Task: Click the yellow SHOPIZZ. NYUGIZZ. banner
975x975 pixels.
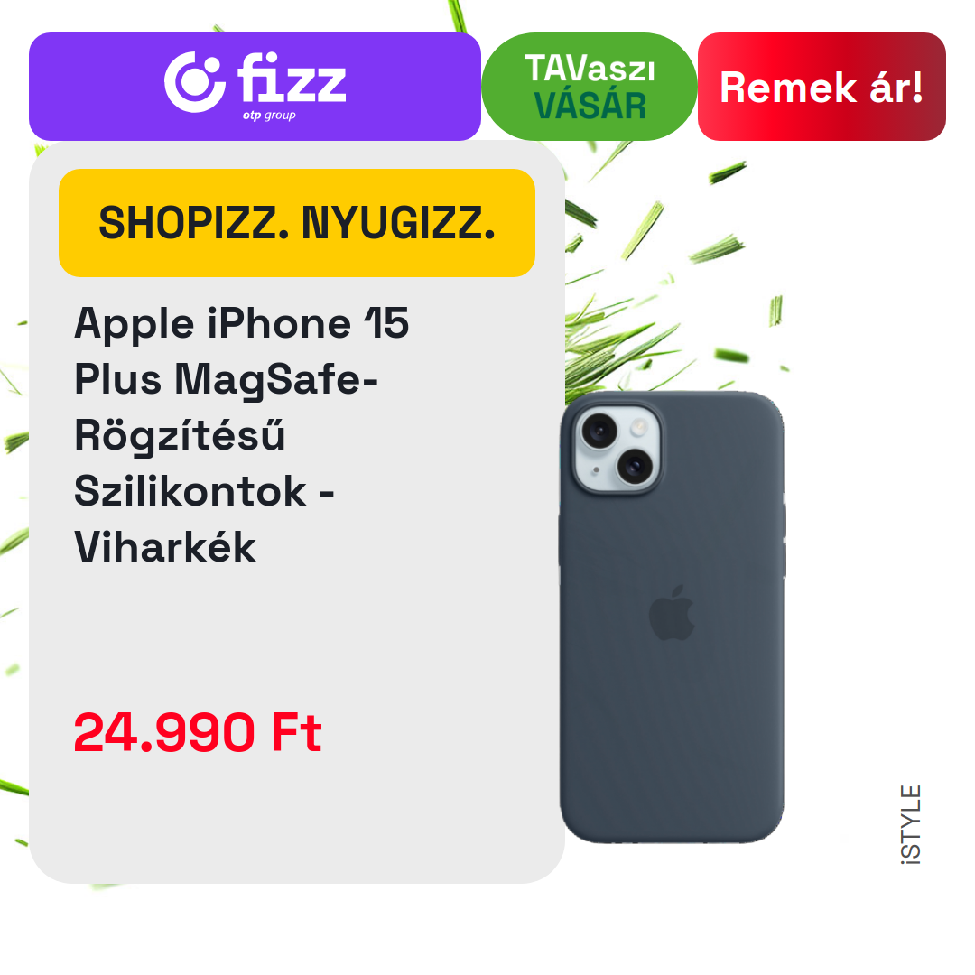Action: click(297, 223)
